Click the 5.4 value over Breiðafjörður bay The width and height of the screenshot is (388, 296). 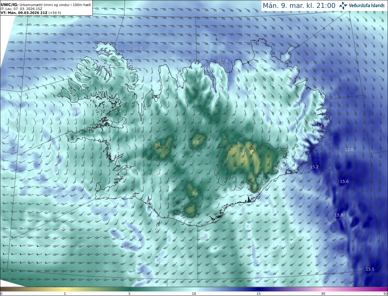pos(119,111)
